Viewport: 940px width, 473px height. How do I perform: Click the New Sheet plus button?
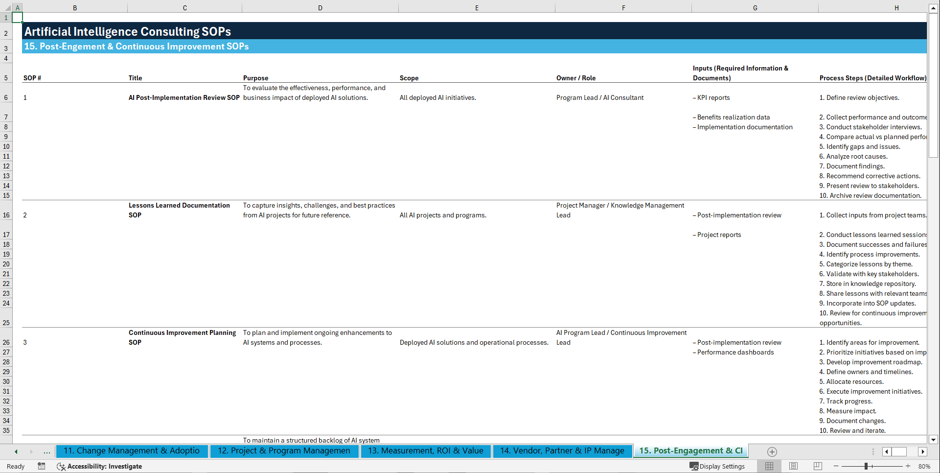point(772,451)
